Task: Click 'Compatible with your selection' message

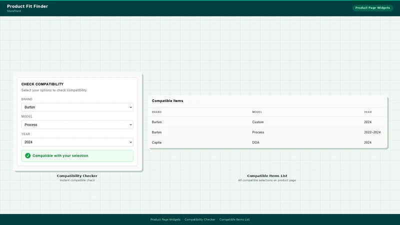Action: [60, 155]
